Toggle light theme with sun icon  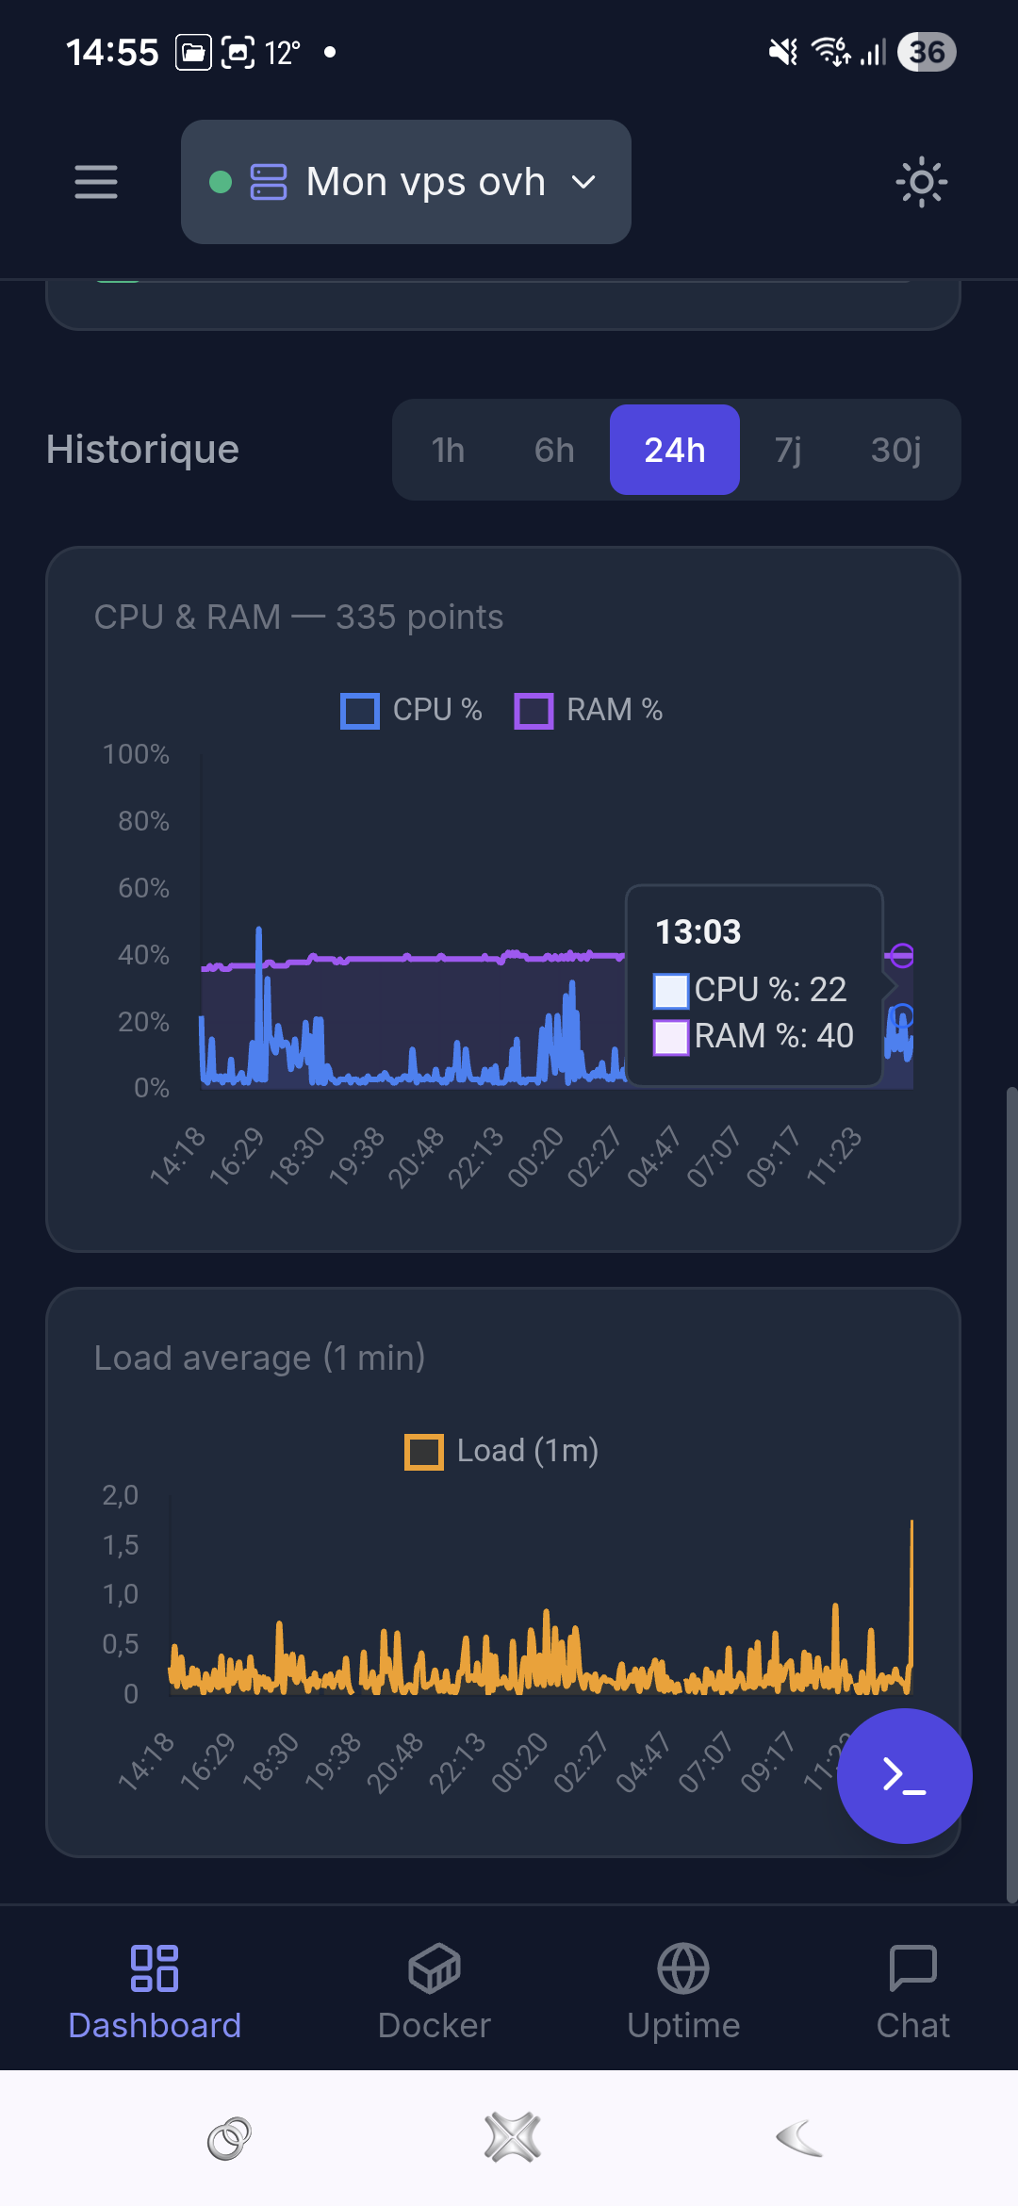pos(921,182)
